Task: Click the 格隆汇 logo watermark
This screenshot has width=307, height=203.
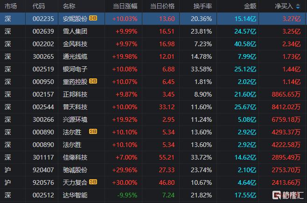Action: pos(289,195)
